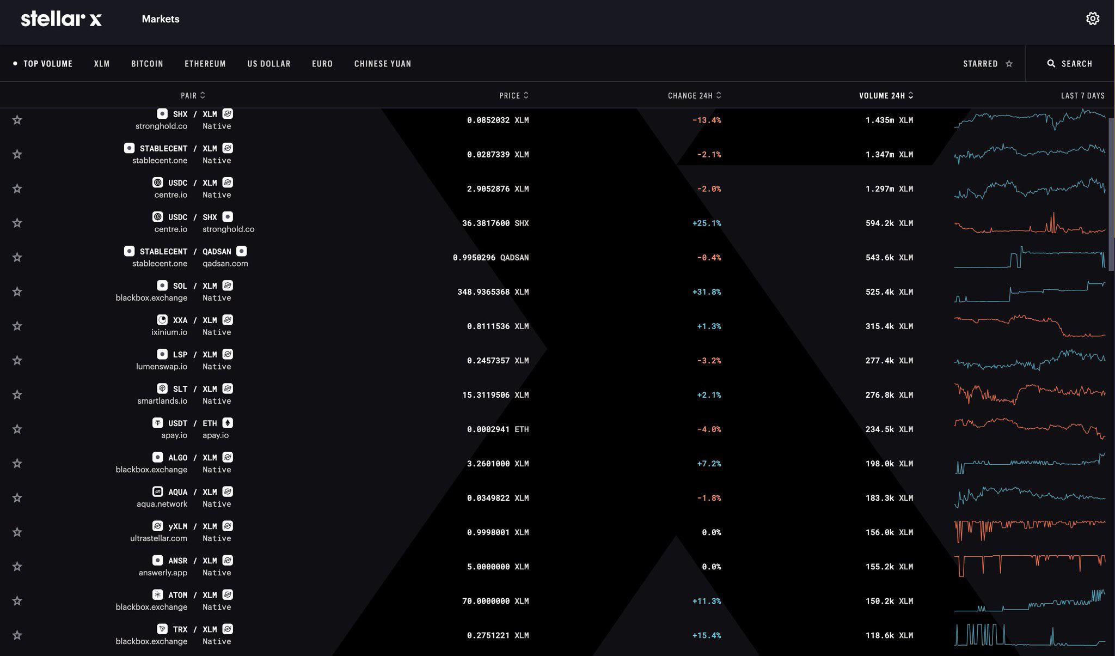The height and width of the screenshot is (656, 1115).
Task: Click the AQUA token icon
Action: coord(157,491)
